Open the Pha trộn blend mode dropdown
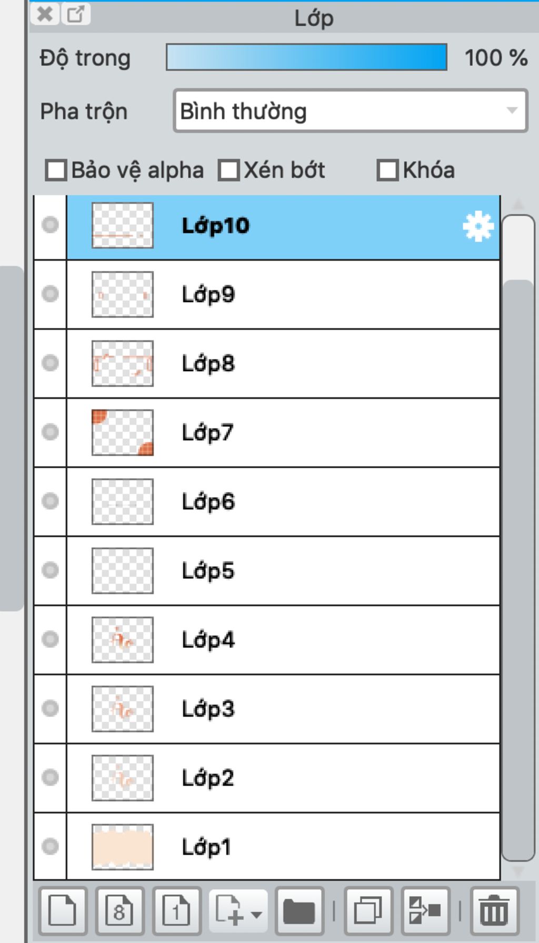 (351, 111)
